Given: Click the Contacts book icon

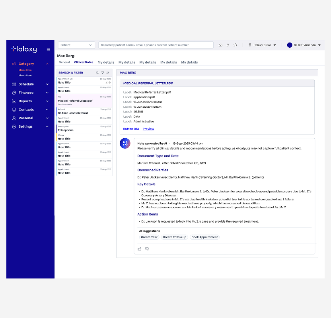Looking at the screenshot, I should (14, 110).
